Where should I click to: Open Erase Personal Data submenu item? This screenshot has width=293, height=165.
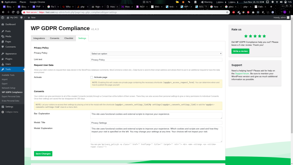(x=11, y=101)
